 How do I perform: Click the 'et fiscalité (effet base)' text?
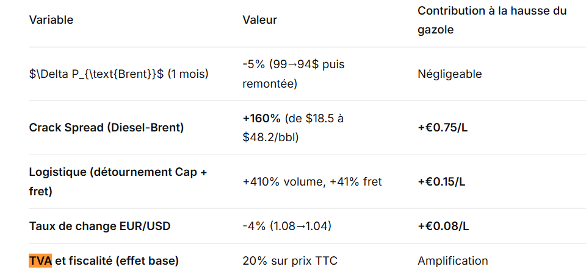point(117,261)
